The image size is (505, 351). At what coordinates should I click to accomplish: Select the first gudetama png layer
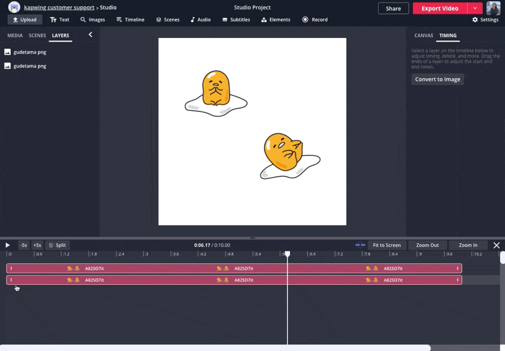[30, 52]
